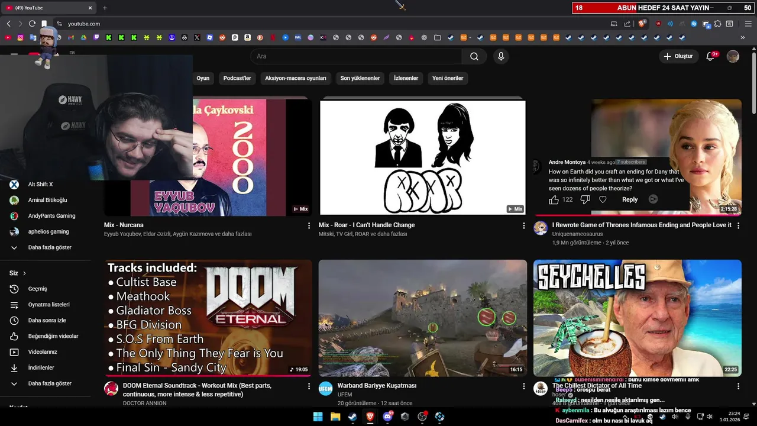This screenshot has width=757, height=426.
Task: Open options menu for Mix - Nurcana
Action: (x=309, y=225)
